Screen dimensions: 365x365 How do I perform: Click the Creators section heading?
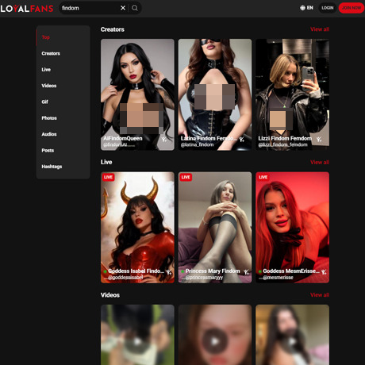113,29
